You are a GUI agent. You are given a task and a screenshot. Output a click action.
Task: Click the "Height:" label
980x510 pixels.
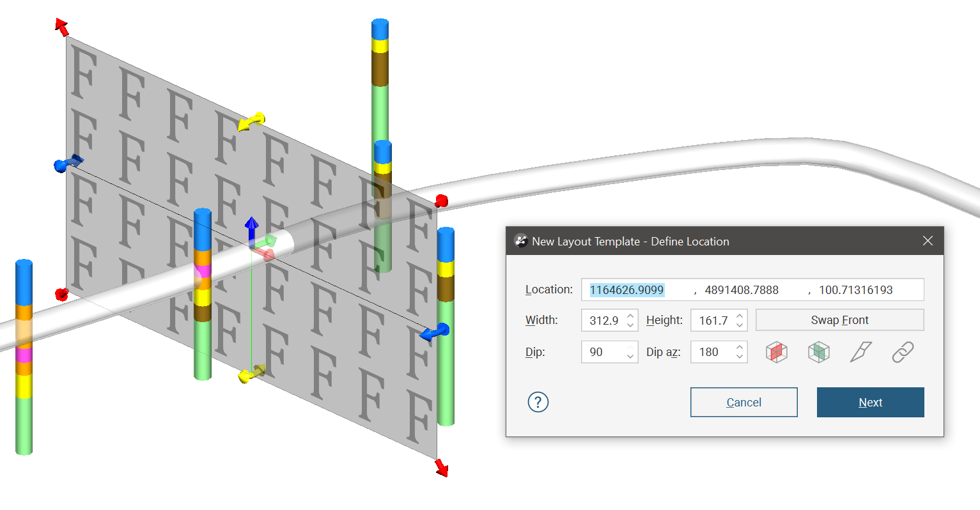(x=665, y=320)
